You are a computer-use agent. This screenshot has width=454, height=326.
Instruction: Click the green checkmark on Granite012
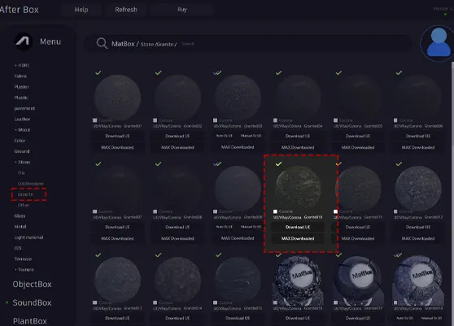tap(399, 163)
